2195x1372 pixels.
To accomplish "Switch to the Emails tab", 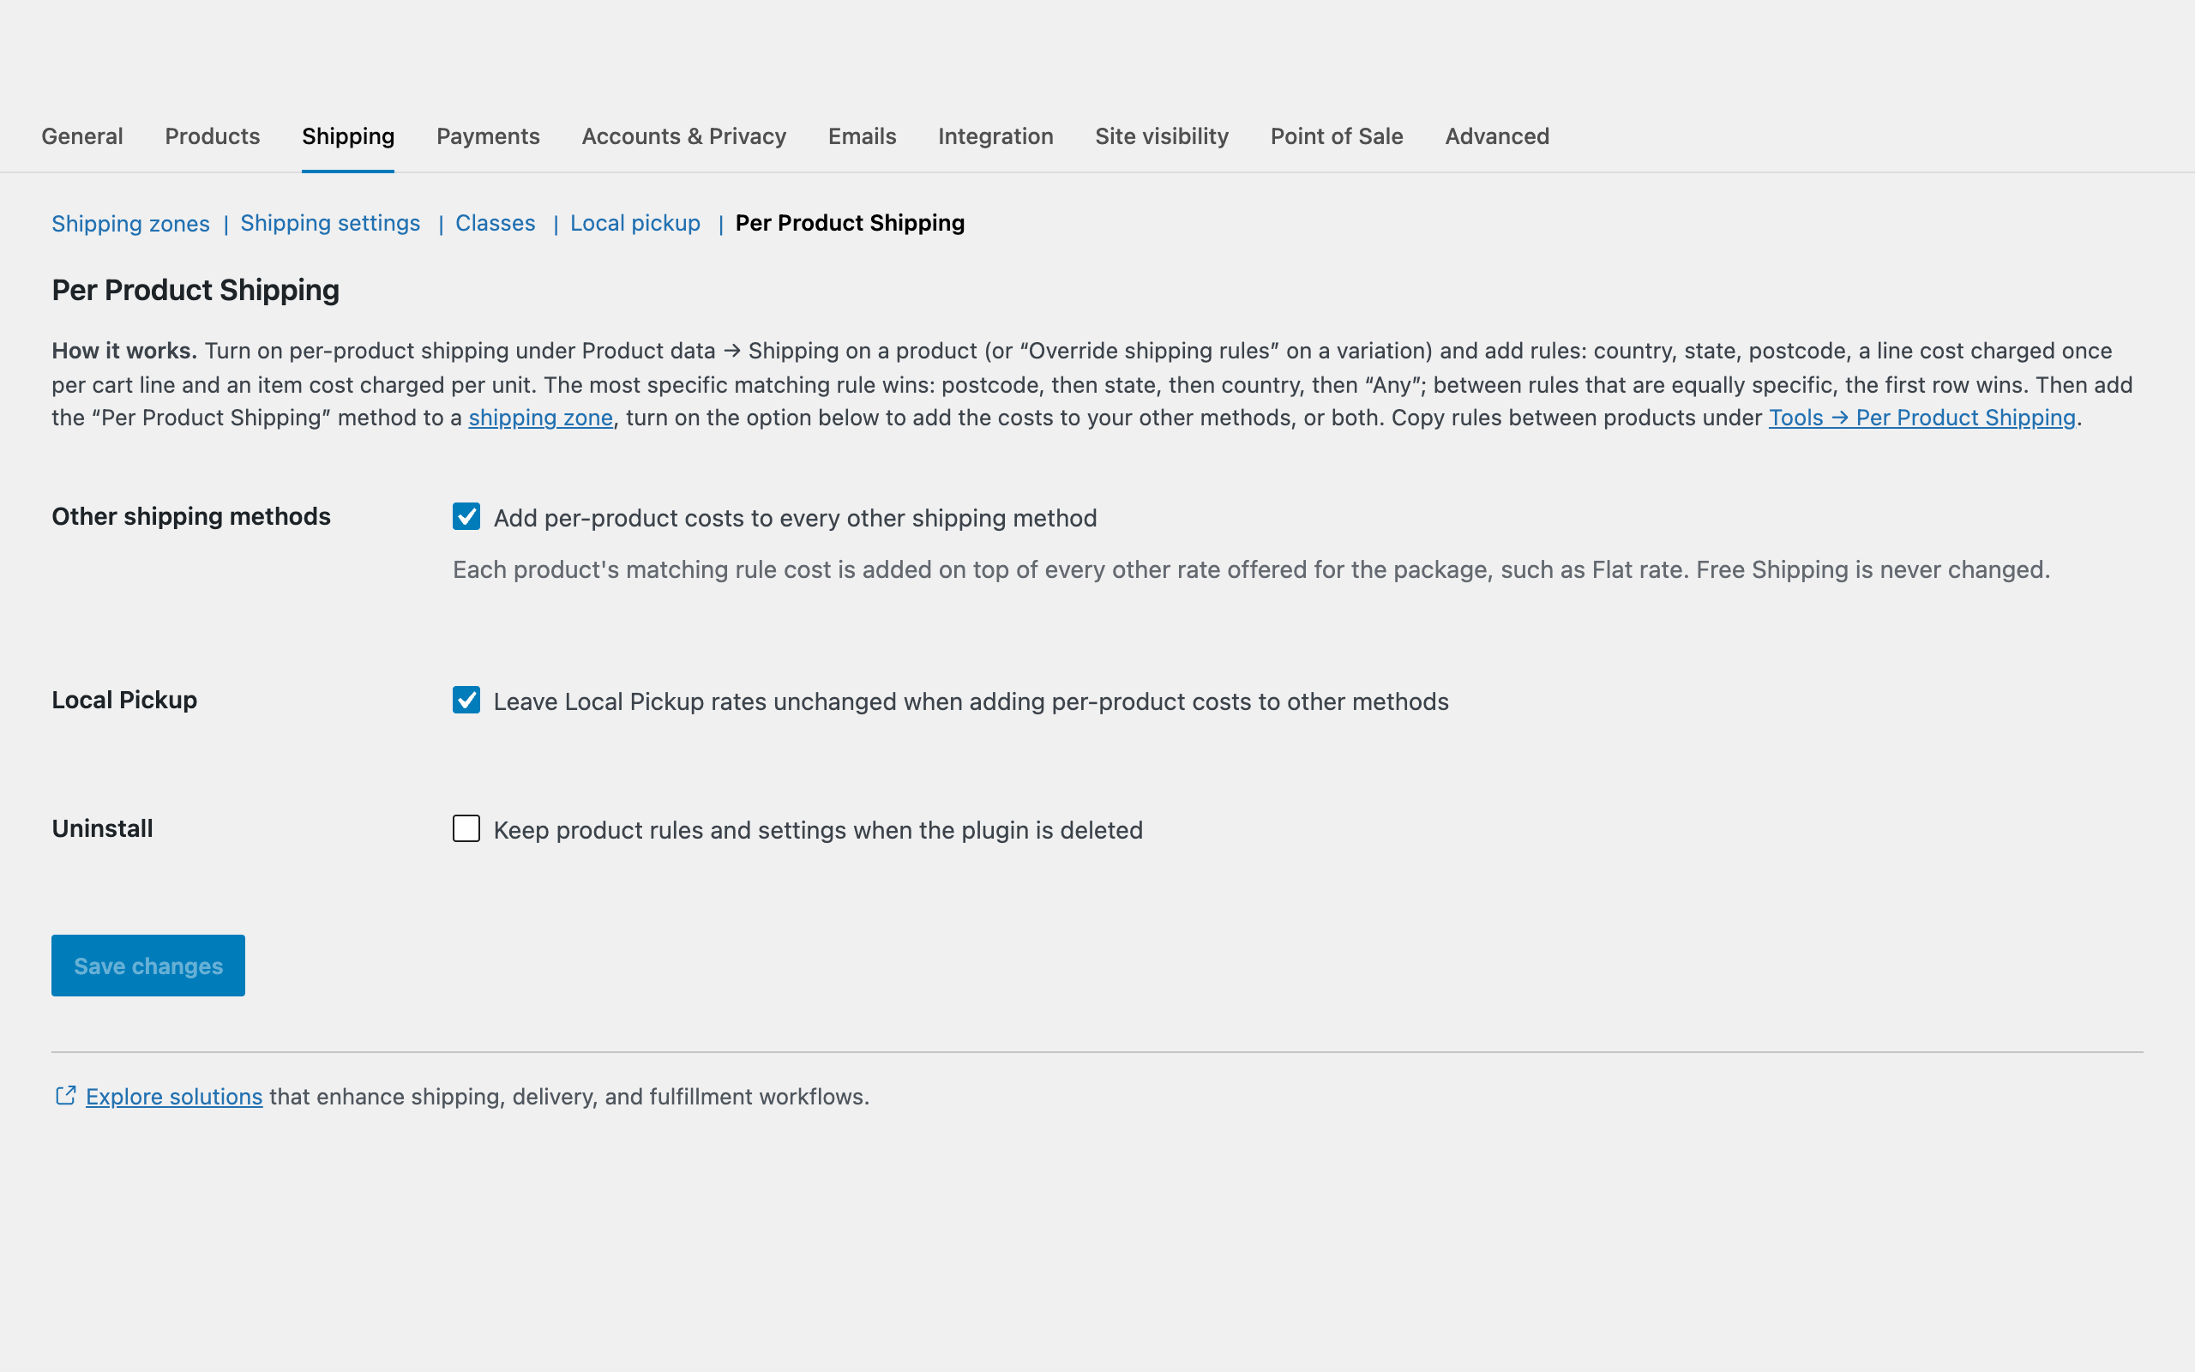I will pyautogui.click(x=862, y=136).
